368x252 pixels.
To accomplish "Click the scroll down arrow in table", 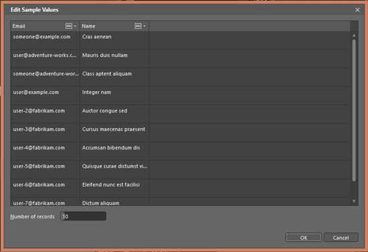I will point(354,201).
